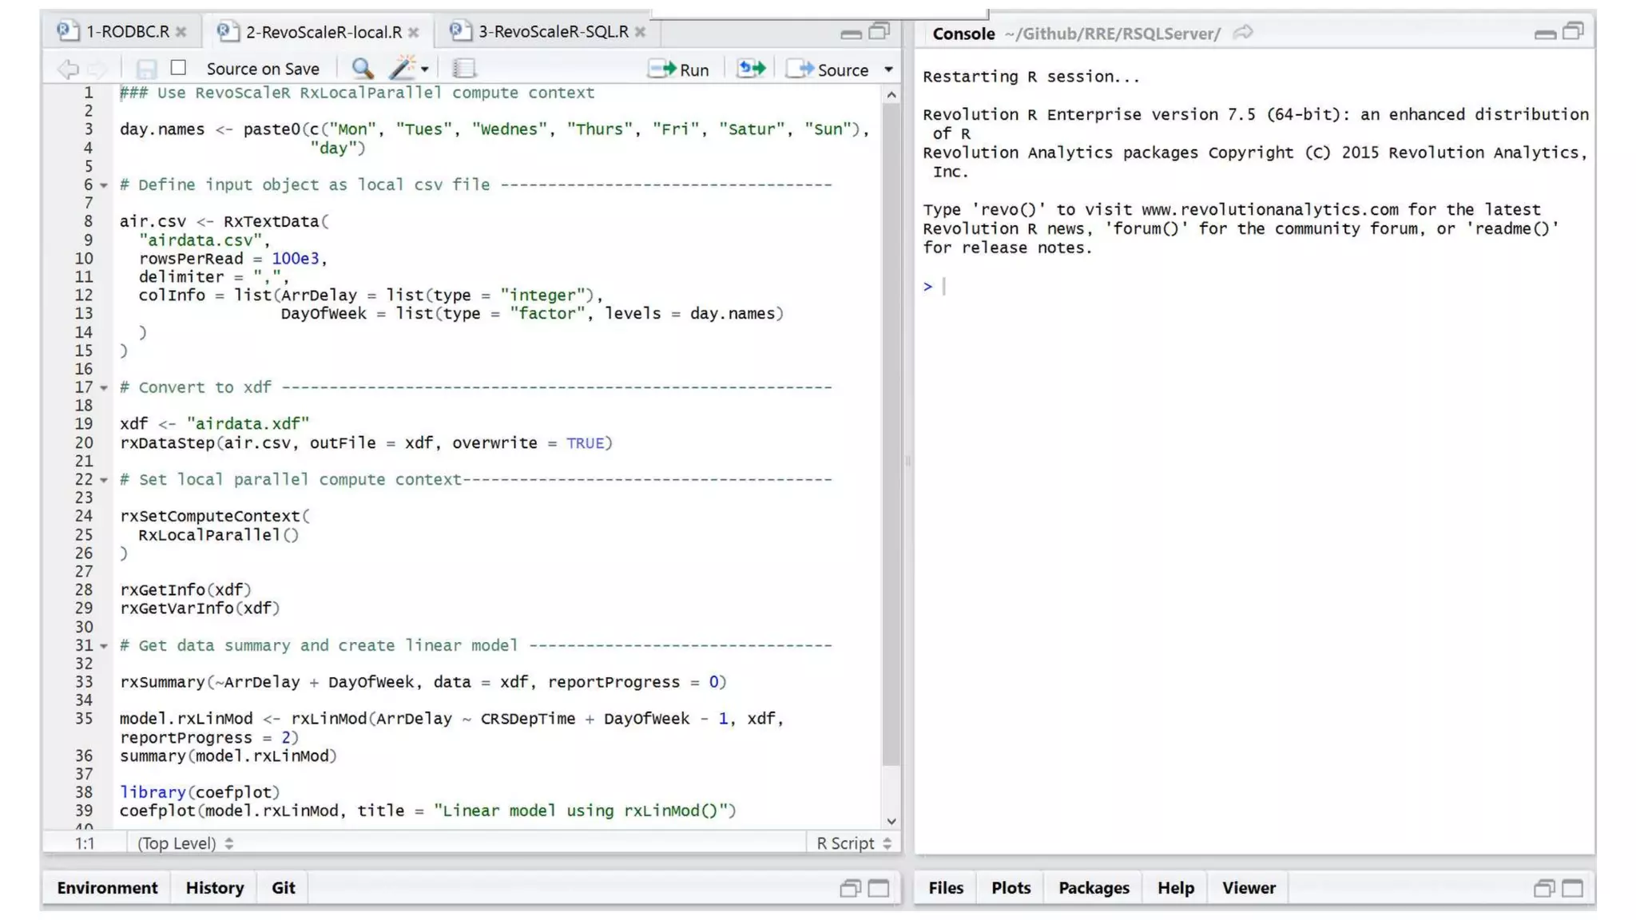1636x920 pixels.
Task: Click the Save document icon
Action: coord(146,69)
